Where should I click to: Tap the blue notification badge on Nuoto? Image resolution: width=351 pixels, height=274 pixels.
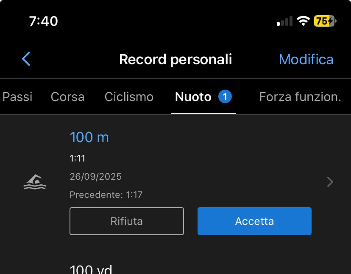pos(225,96)
